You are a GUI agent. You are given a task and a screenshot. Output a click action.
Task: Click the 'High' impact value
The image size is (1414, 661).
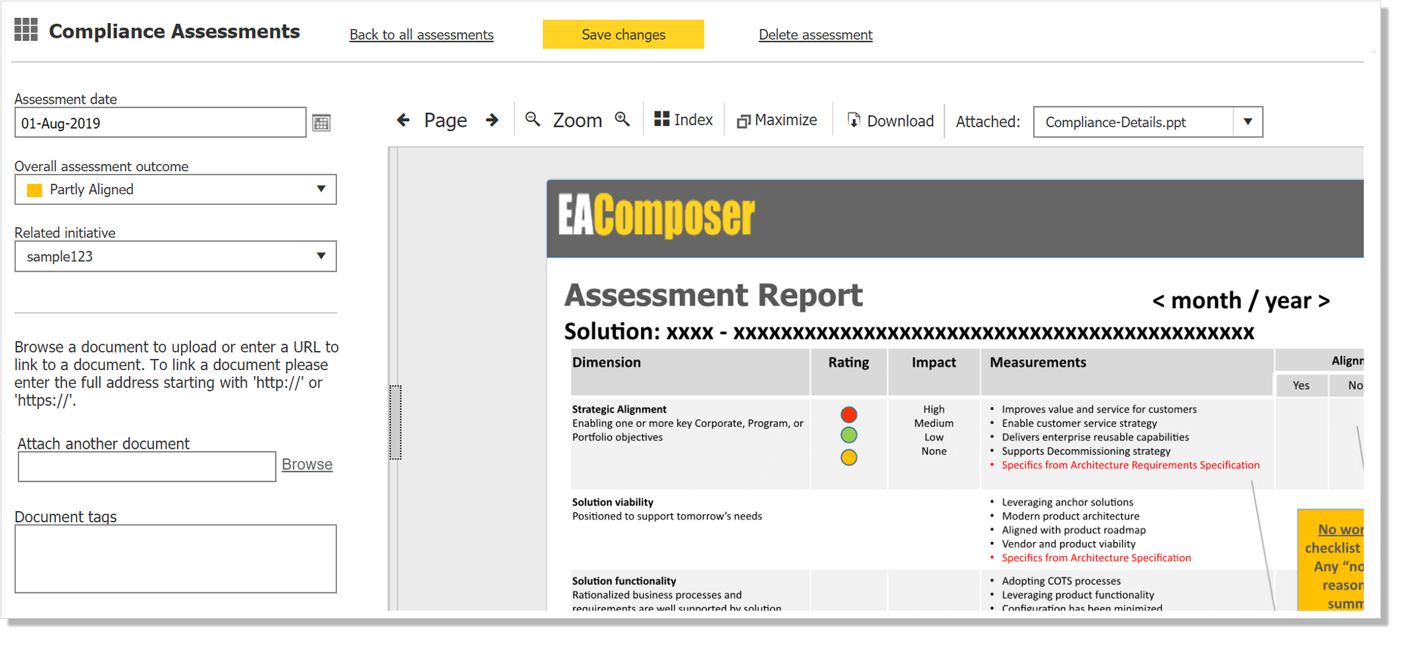934,409
